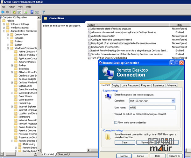Viewport: 191px width, 158px height.
Task: Switch to the Local Resources tab
Action: tap(130, 85)
